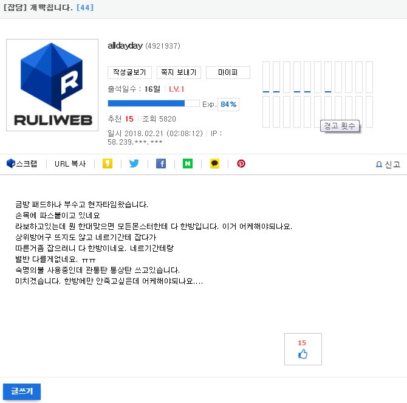
Task: Share post on Twitter
Action: point(134,164)
